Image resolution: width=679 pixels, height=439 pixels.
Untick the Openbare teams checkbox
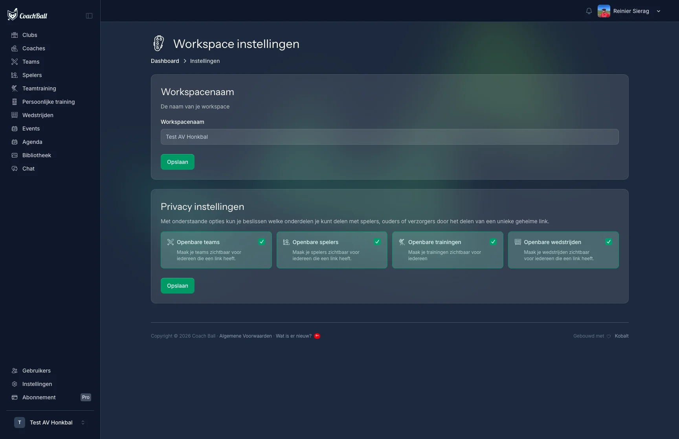pos(262,242)
